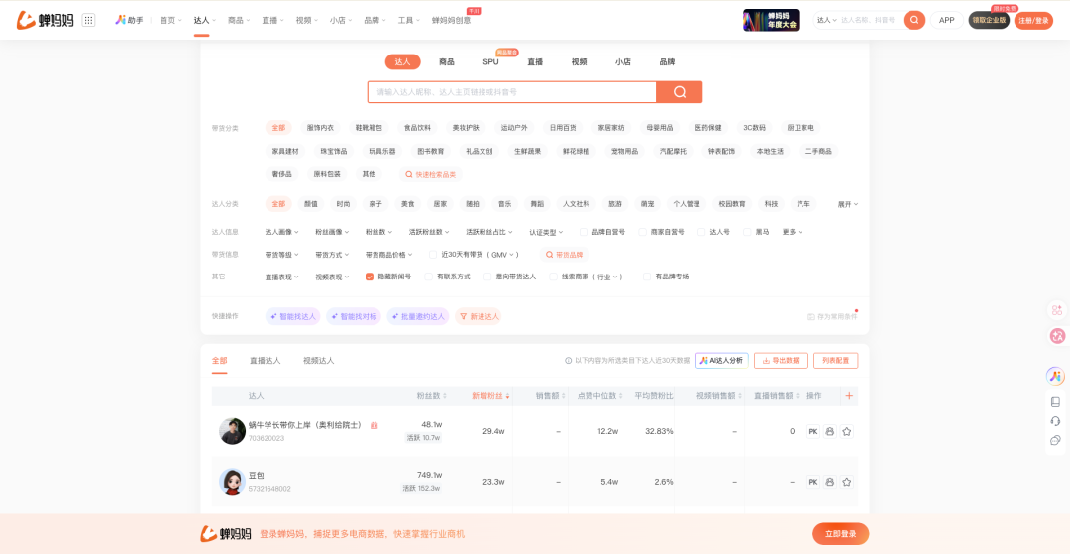Sort by the 粉丝数 column header

(x=428, y=396)
